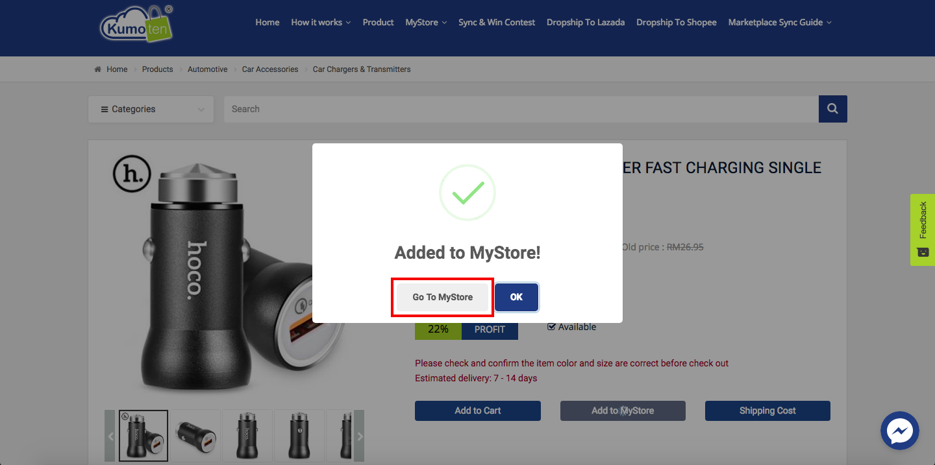Viewport: 935px width, 465px height.
Task: Open Dropship To Shopee page
Action: [x=677, y=22]
